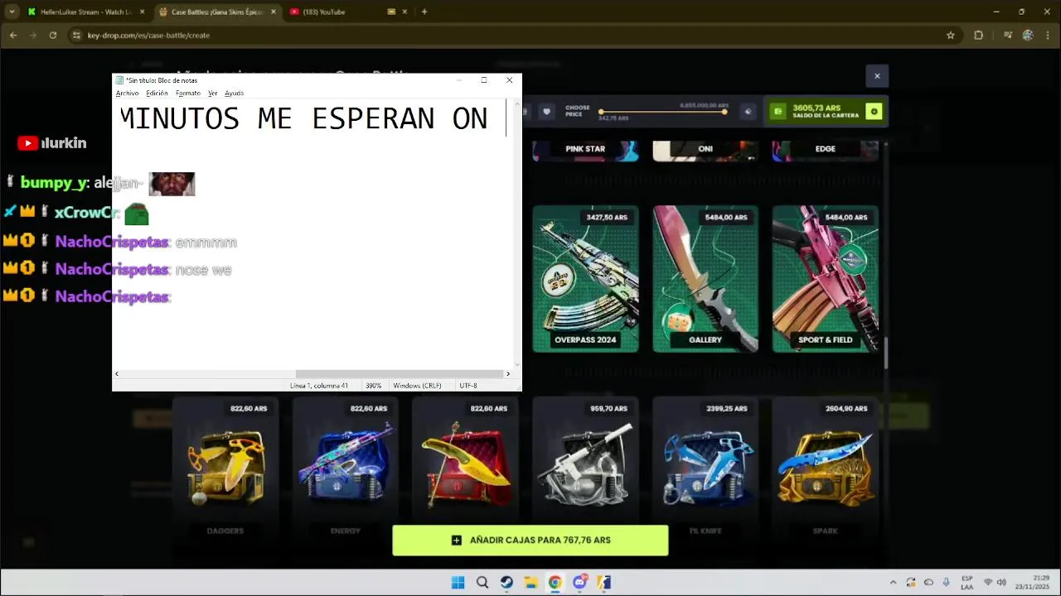1061x596 pixels.
Task: Click ESP LAA language indicator
Action: (x=967, y=583)
